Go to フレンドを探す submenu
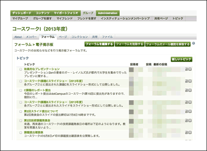Viewport: 207px width, 151px height. click(87, 19)
